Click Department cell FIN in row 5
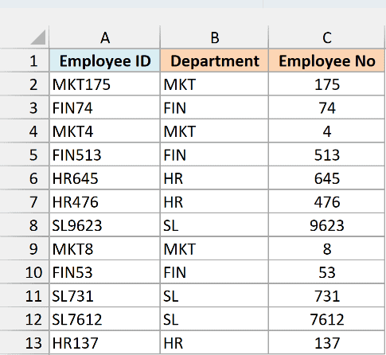Viewport: 386px width, 355px height. (214, 154)
